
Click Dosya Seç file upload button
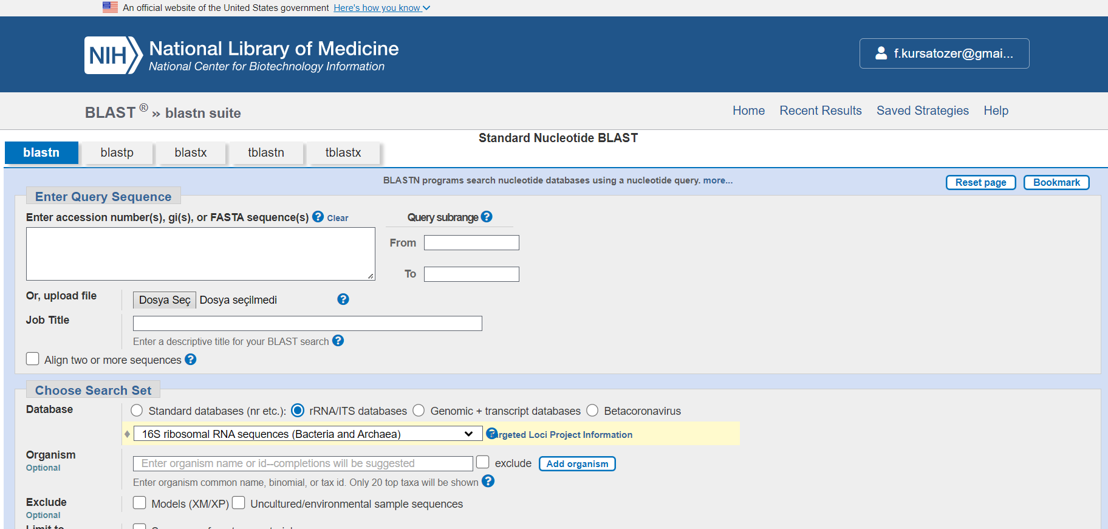[x=165, y=300]
